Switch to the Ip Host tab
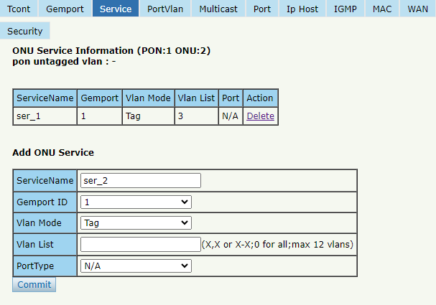This screenshot has height=305, width=436. coord(302,9)
